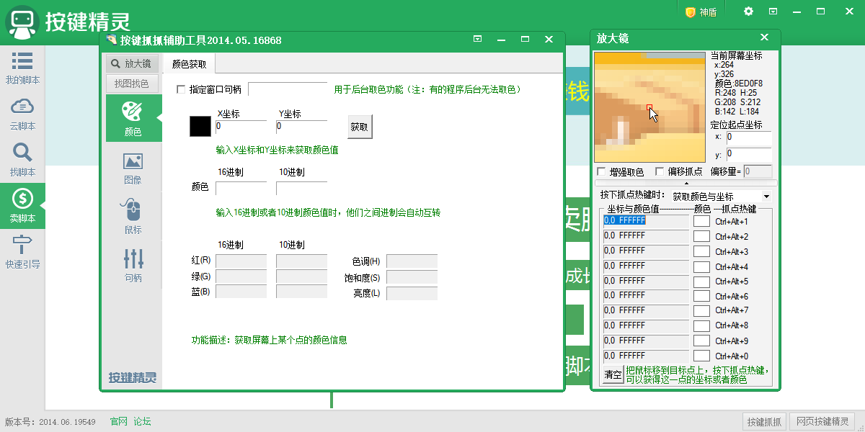Click the 网页按键精灵 button
The width and height of the screenshot is (865, 432).
tap(822, 422)
